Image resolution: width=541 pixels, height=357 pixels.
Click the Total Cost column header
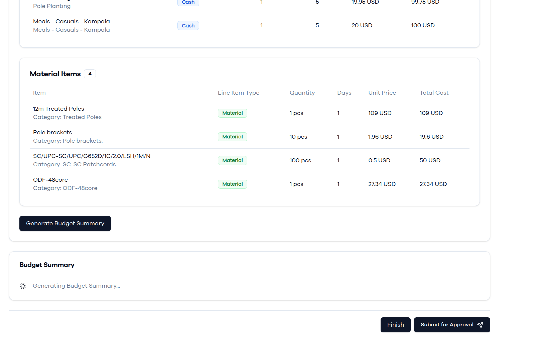[434, 93]
